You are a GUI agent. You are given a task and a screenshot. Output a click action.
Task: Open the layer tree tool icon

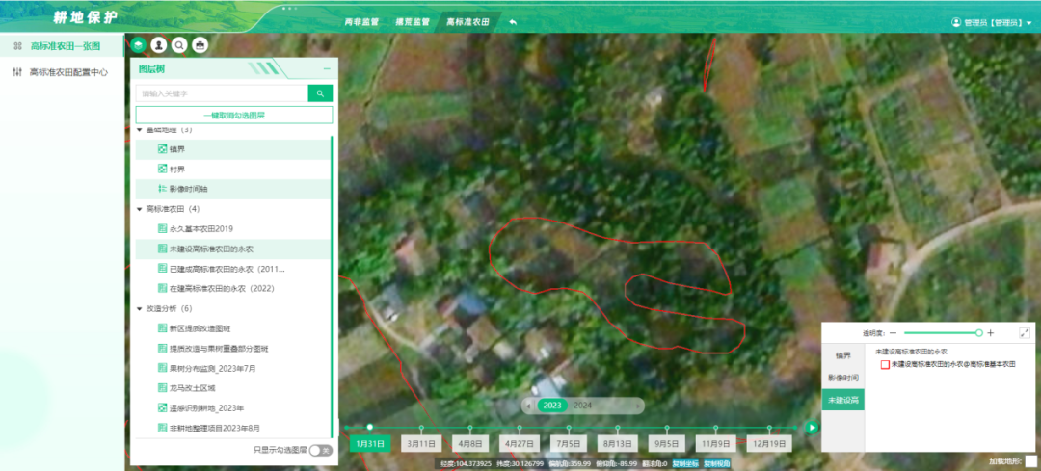point(139,44)
